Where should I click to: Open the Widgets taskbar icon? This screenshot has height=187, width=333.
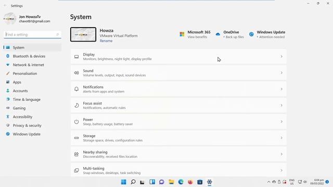(152, 182)
